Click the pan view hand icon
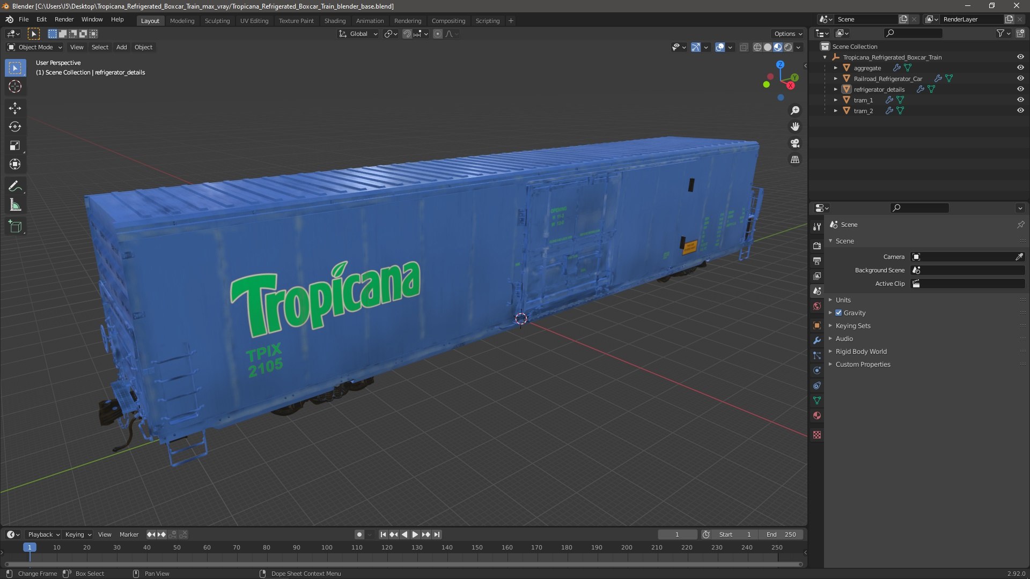 [x=795, y=127]
